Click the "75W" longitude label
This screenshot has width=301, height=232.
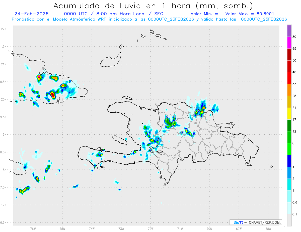click(x=62, y=229)
